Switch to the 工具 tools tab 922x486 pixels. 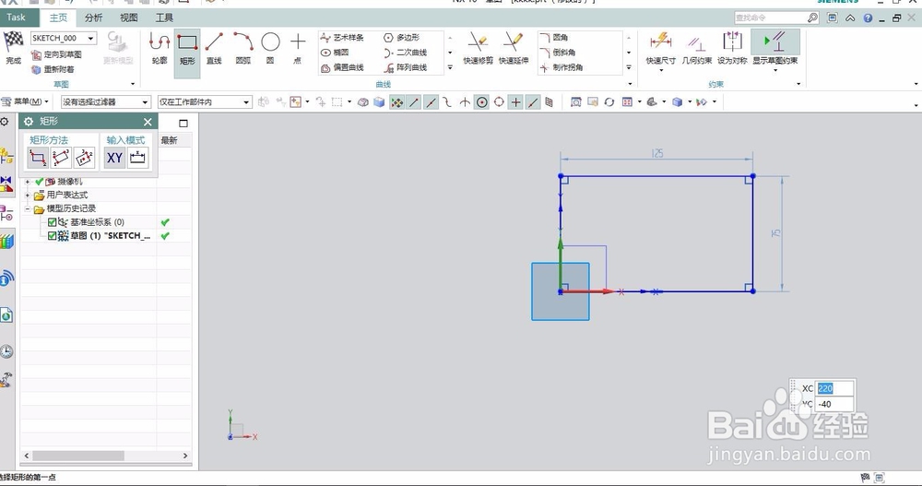164,18
